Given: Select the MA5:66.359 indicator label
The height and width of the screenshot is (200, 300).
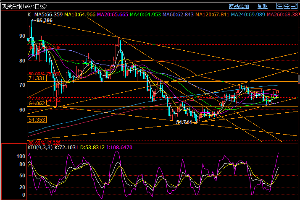Looking at the screenshot, I should pyautogui.click(x=48, y=15).
